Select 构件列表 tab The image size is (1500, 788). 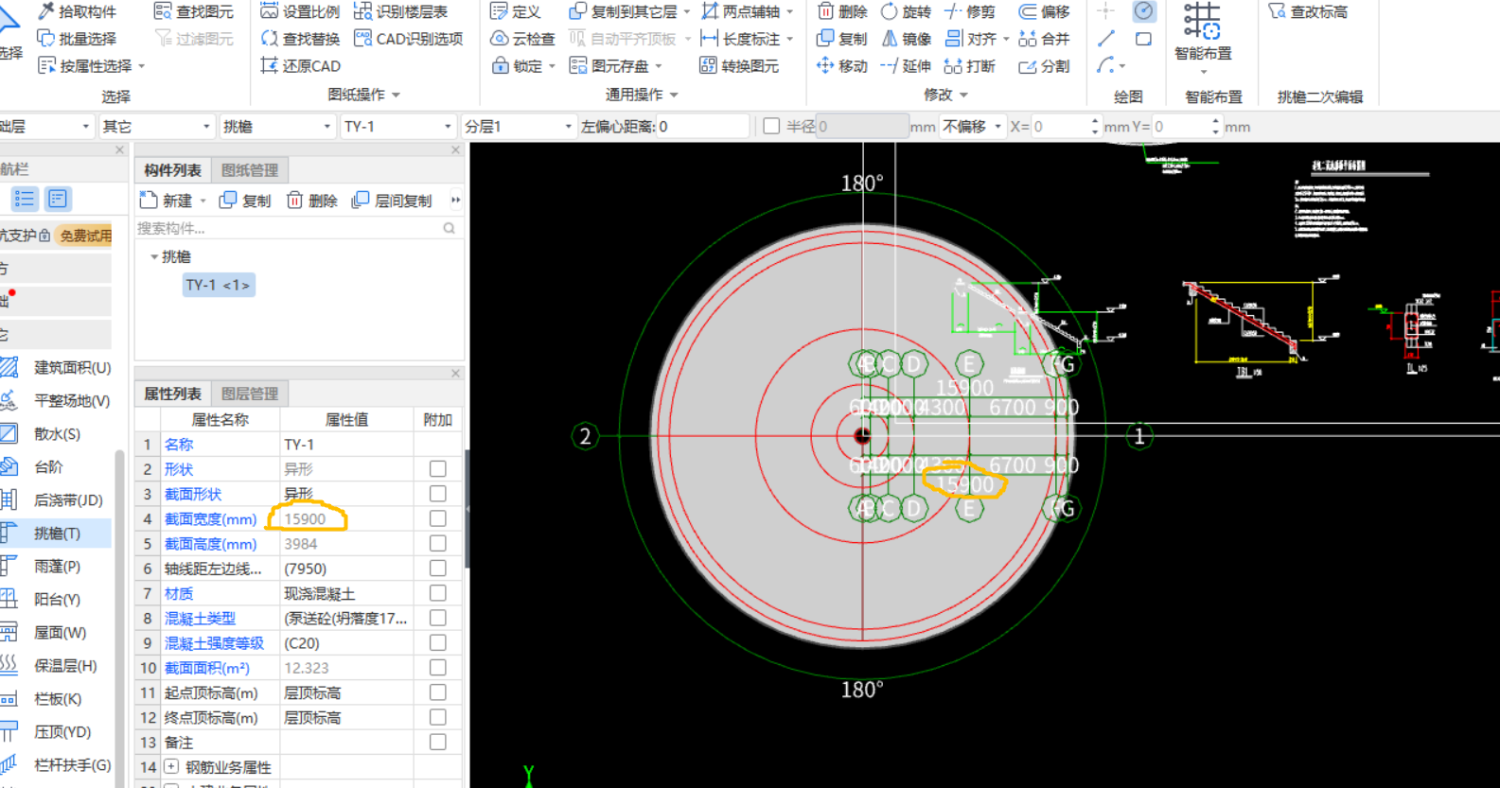(172, 170)
